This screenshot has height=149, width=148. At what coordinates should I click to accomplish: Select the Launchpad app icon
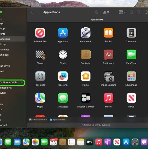pos(131,76)
